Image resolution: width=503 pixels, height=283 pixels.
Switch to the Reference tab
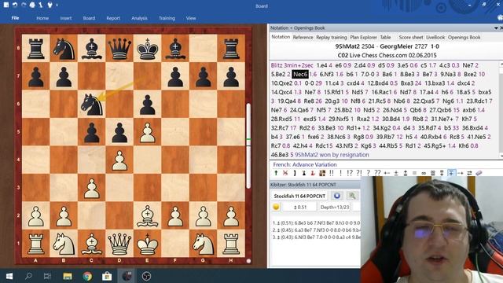pyautogui.click(x=303, y=37)
